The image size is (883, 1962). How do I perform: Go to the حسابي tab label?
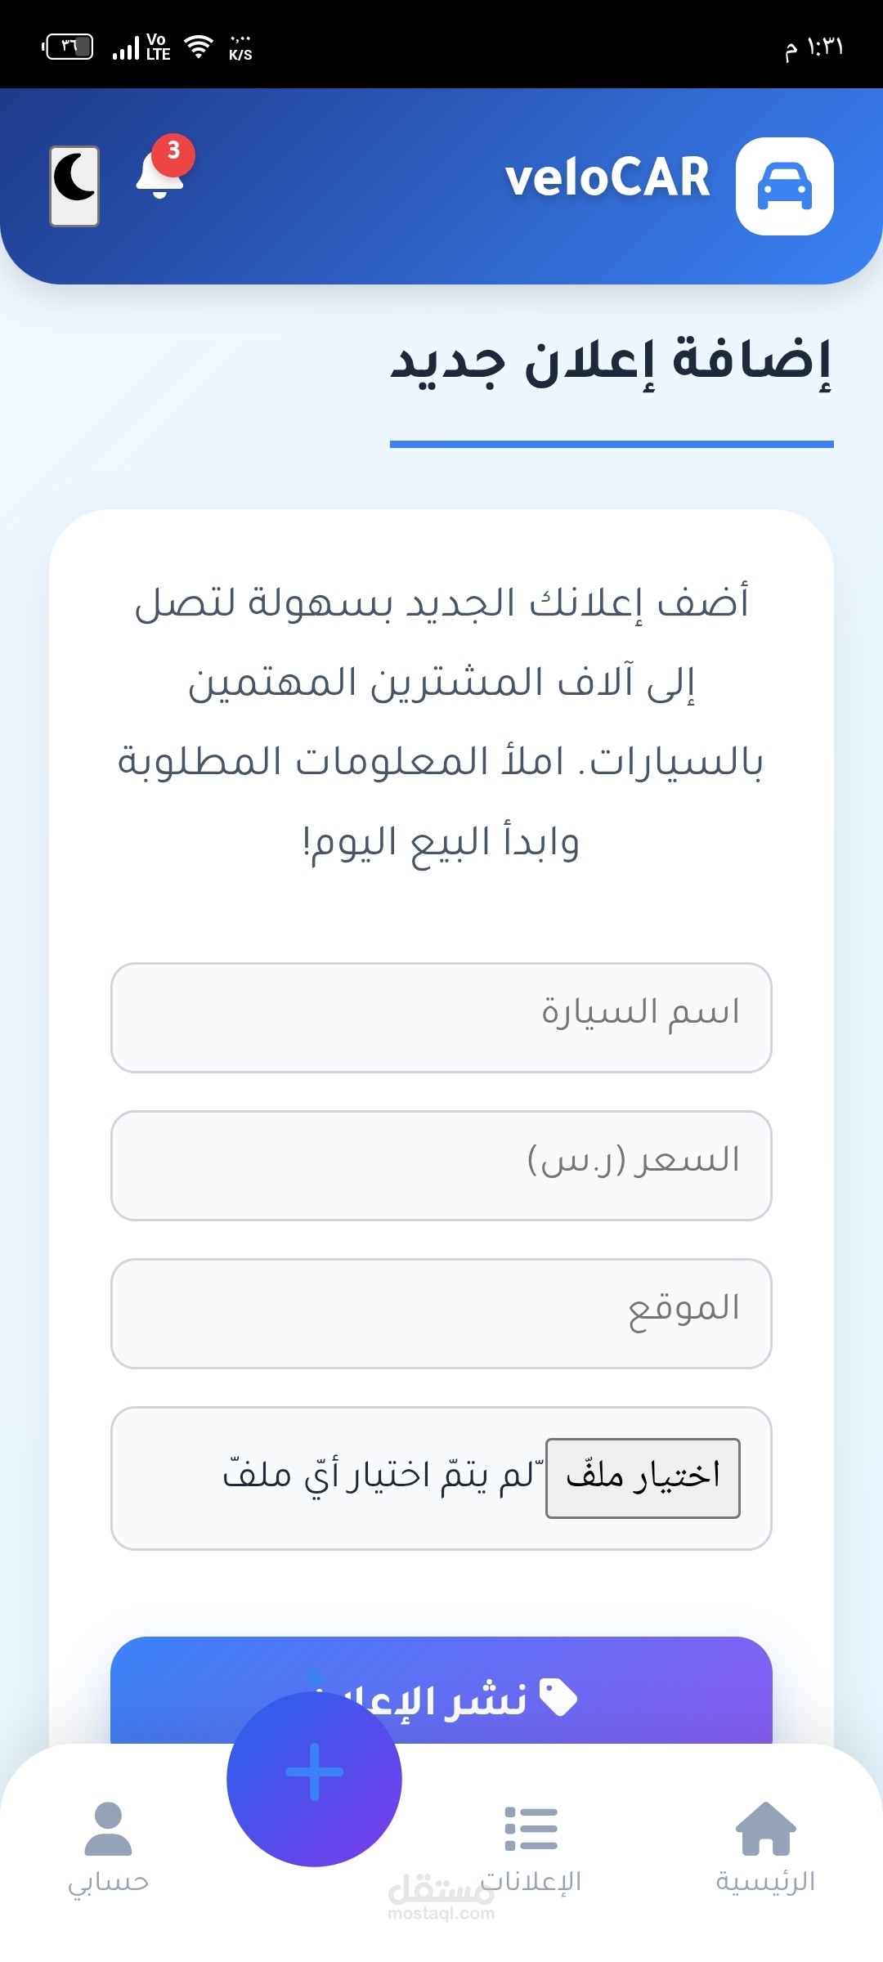click(x=108, y=1883)
